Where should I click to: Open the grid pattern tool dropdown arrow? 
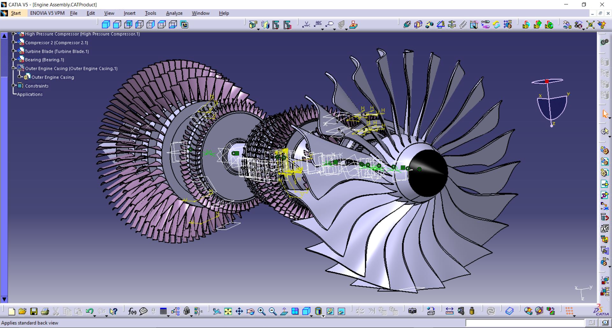click(574, 316)
